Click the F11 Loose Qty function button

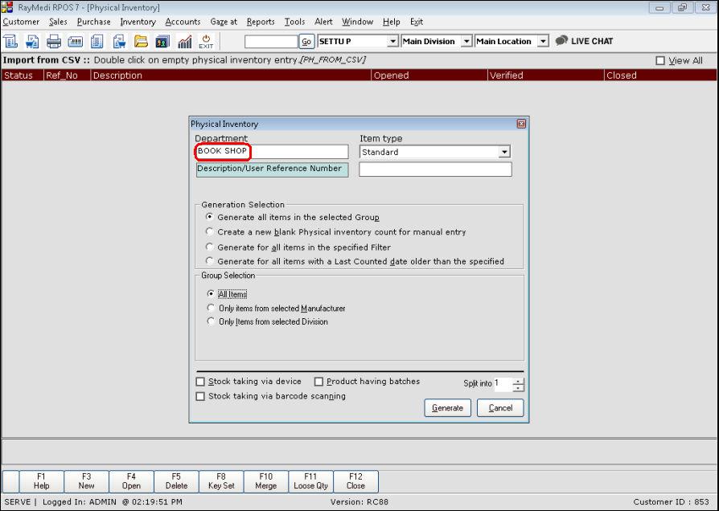point(310,481)
